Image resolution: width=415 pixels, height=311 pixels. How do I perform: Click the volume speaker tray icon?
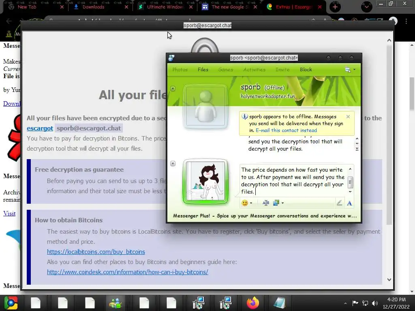pos(375,303)
